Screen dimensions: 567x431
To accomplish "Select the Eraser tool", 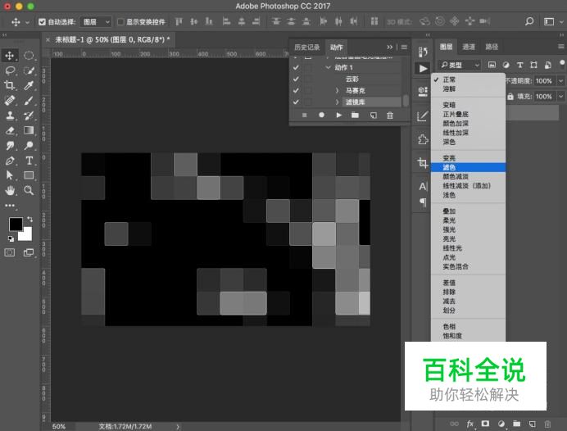I will pos(10,130).
